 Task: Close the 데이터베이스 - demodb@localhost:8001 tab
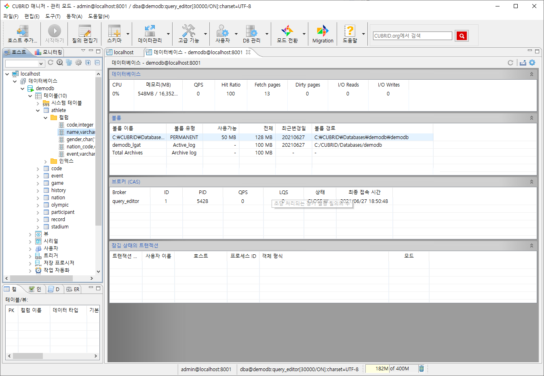point(248,52)
